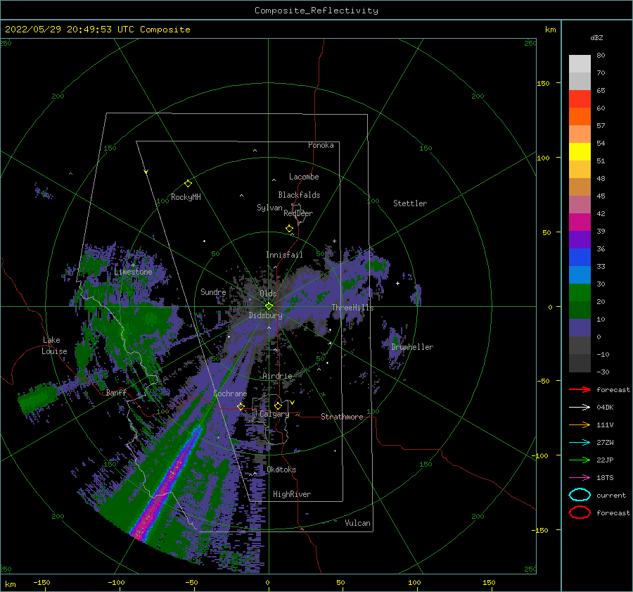The width and height of the screenshot is (633, 592).
Task: Click the Lacombe city label
Action: 304,177
